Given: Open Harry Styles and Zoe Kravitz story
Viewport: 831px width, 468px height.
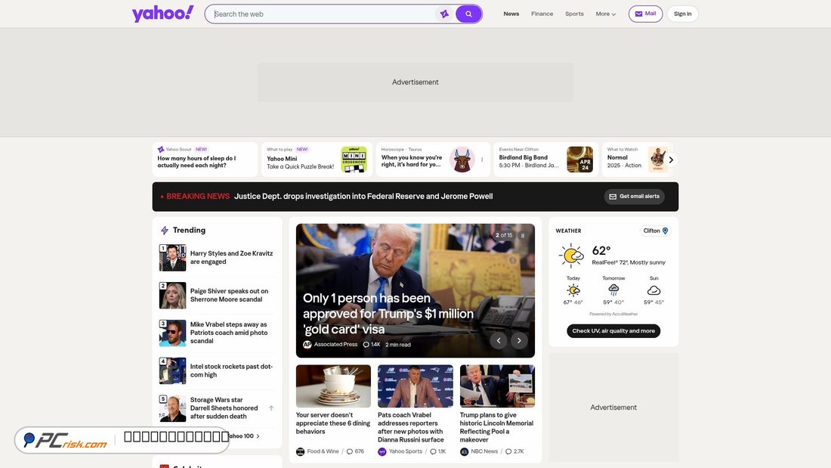Looking at the screenshot, I should (x=232, y=257).
